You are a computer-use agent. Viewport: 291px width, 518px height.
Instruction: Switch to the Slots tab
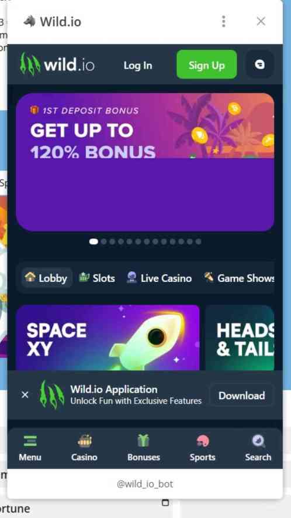[97, 278]
